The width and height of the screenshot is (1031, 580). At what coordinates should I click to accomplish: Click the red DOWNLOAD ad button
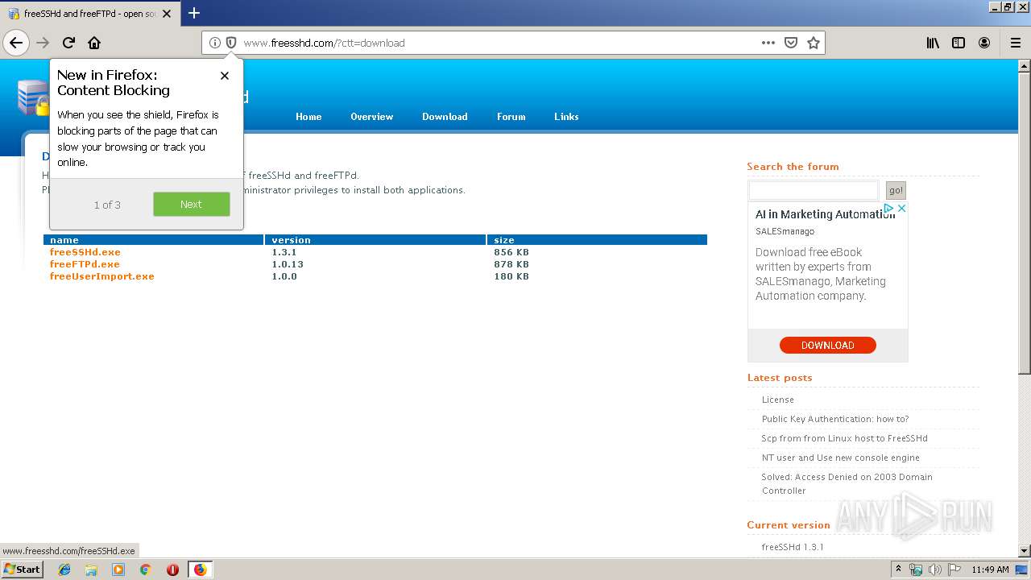(x=827, y=346)
